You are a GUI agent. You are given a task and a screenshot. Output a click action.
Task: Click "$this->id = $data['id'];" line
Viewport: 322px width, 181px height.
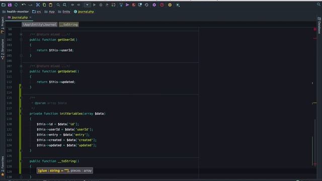pyautogui.click(x=58, y=124)
